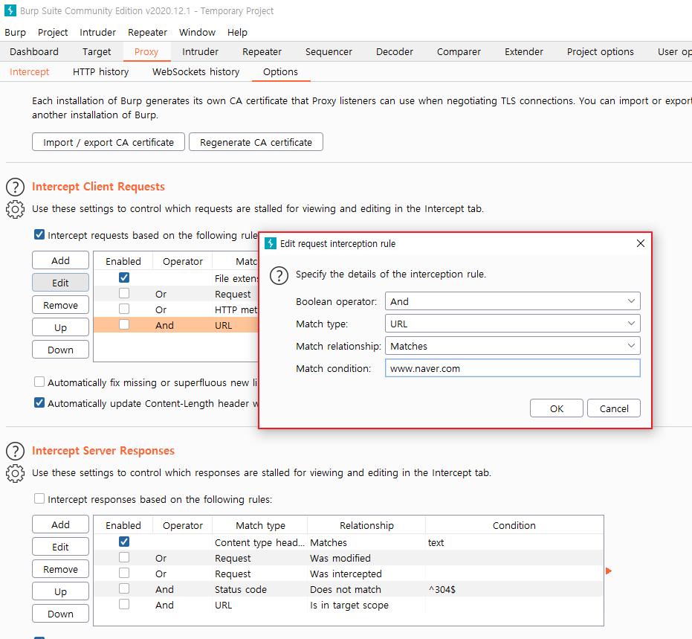Viewport: 692px width, 639px height.
Task: Close the Edit request interception rule dialog
Action: tap(641, 243)
